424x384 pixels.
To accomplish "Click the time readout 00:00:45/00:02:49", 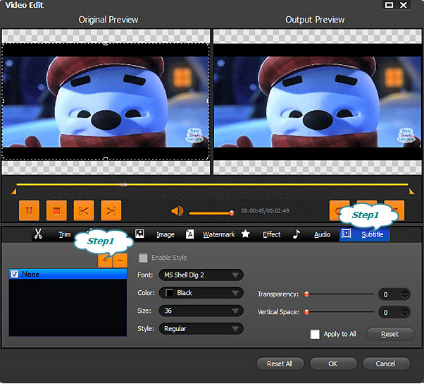I will [x=266, y=211].
